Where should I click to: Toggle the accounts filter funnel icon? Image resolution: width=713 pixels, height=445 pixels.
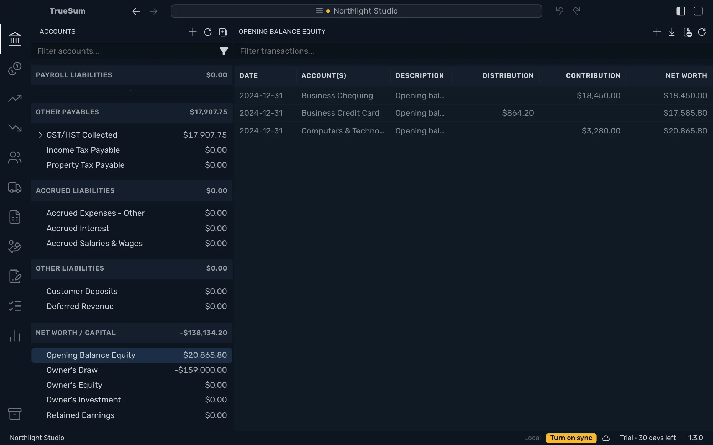224,51
